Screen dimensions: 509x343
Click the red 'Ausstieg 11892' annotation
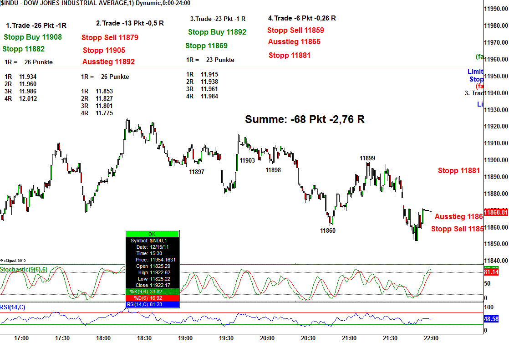(108, 61)
